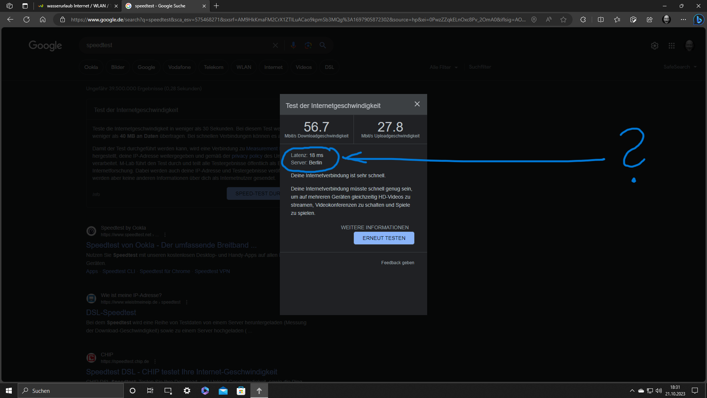
Task: Open the share page icon
Action: coord(649,20)
